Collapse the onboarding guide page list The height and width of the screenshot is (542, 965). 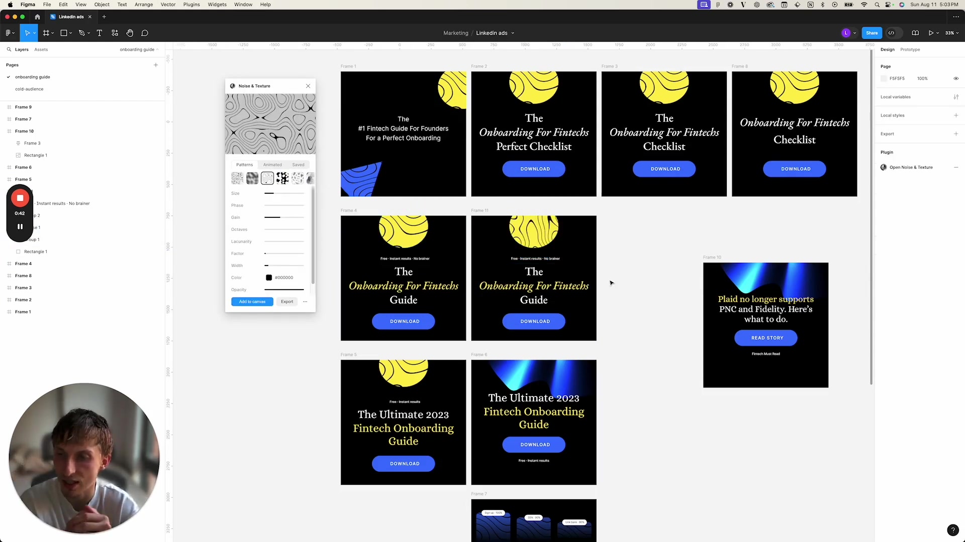139,50
